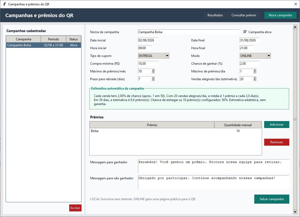The width and height of the screenshot is (300, 217).
Task: Click scrollbar up arrow on right panel
Action: [295, 27]
